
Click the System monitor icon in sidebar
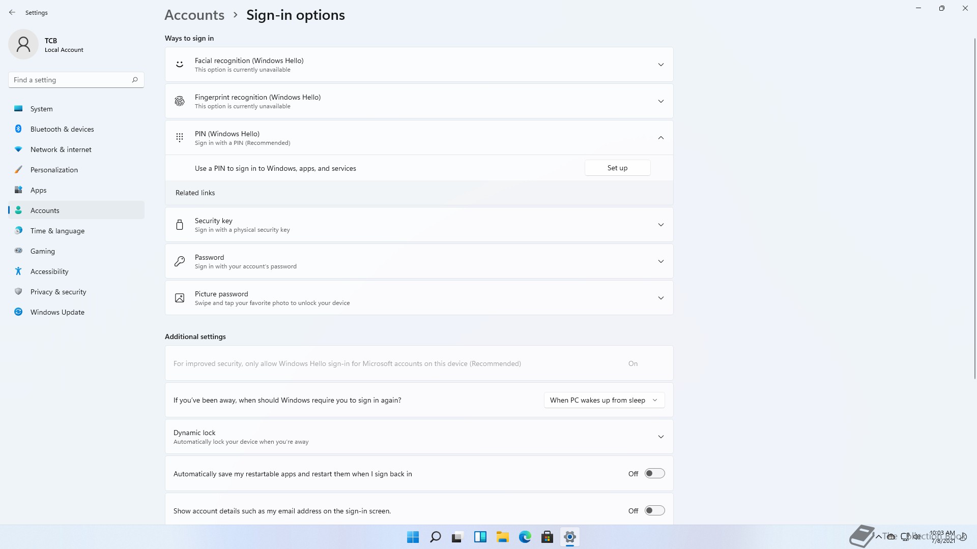tap(18, 108)
